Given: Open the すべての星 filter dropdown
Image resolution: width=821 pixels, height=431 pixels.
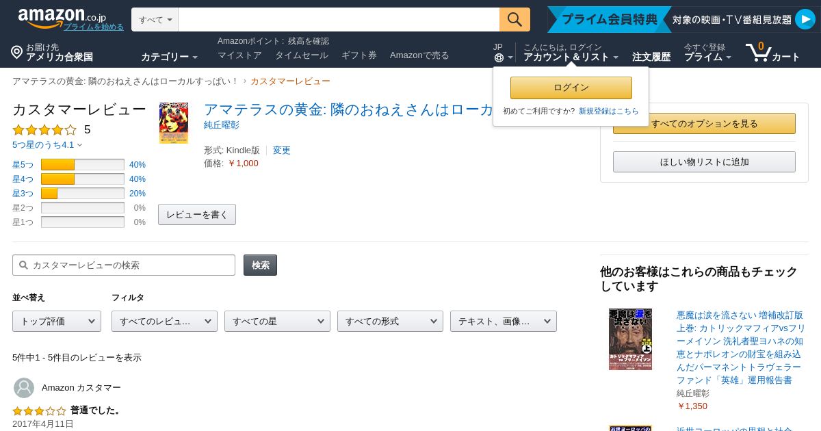Looking at the screenshot, I should (277, 321).
